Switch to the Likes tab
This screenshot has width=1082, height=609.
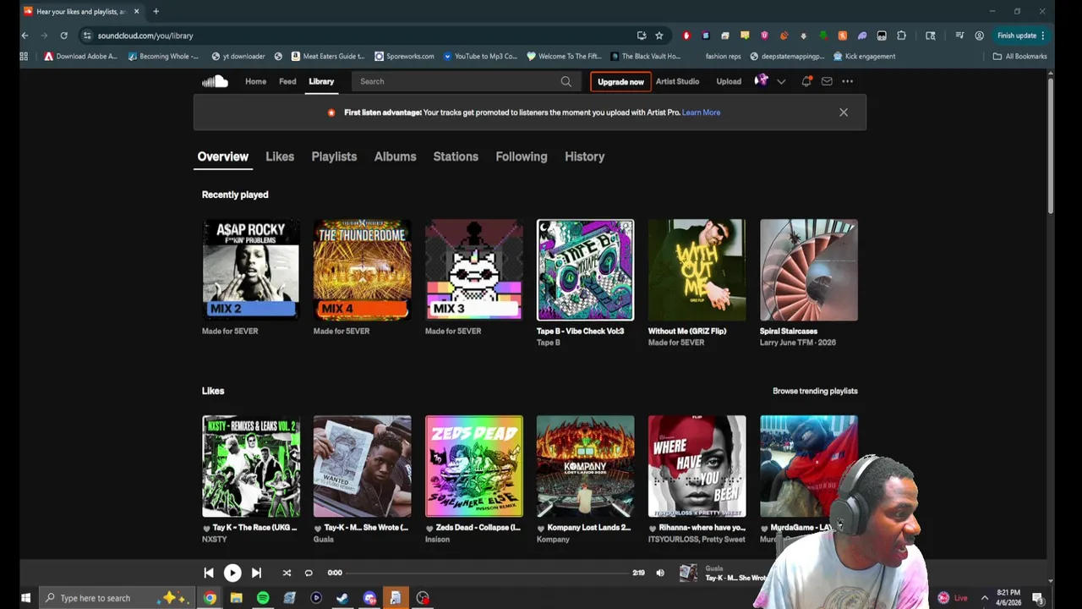[280, 156]
